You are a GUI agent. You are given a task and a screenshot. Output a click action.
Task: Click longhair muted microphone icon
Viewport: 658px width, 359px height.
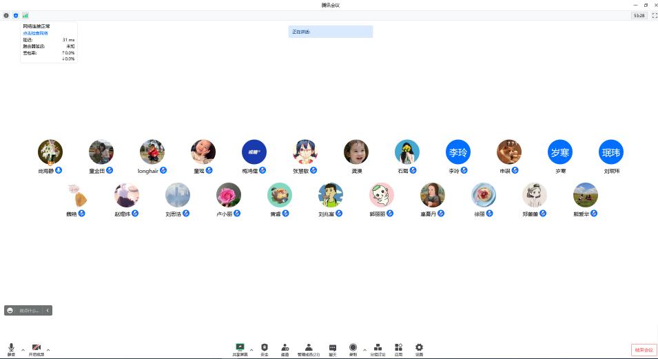tap(163, 170)
